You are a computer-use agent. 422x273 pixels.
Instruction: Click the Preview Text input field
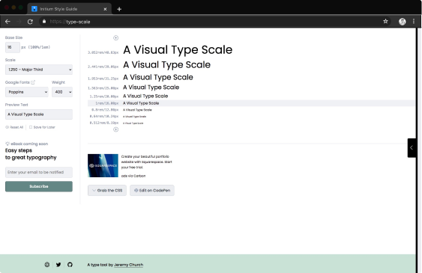coord(39,114)
